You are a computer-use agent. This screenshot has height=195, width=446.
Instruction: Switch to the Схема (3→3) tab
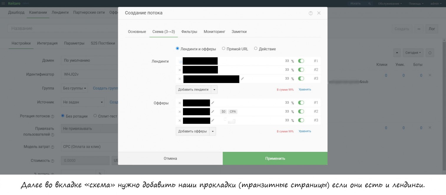(163, 32)
